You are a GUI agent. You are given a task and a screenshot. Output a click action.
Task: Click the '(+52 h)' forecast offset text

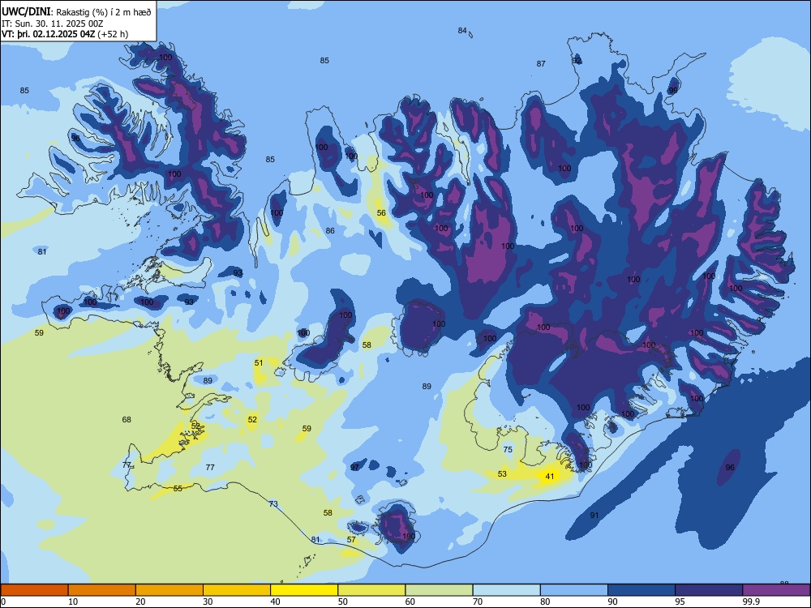point(113,35)
